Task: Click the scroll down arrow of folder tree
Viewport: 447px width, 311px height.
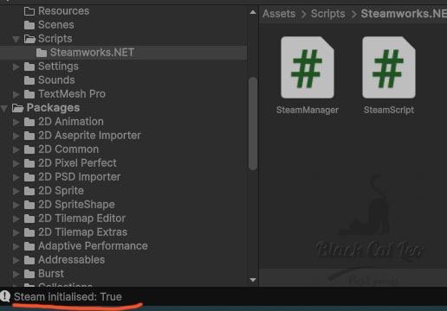Action: (x=253, y=280)
